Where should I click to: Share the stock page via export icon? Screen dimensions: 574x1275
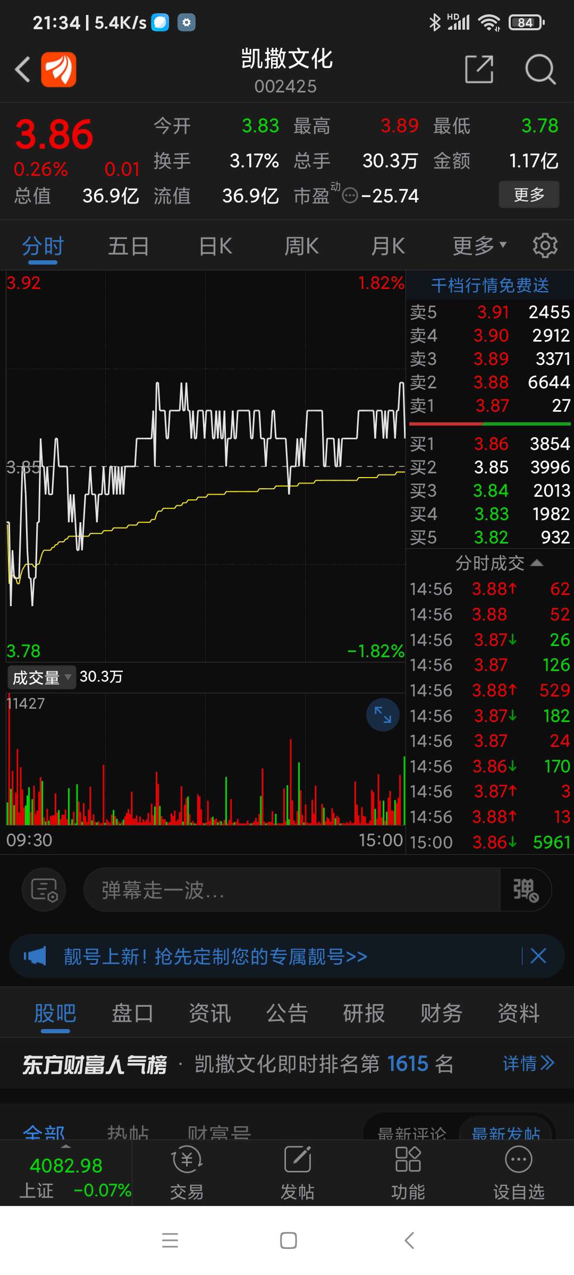[x=479, y=69]
